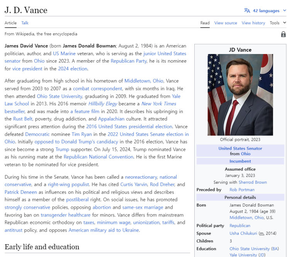Follow the Hillbilly Elegy link

coord(102,104)
